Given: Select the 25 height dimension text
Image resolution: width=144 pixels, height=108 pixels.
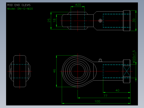Looking at the screenshot, I should (x=49, y=20).
